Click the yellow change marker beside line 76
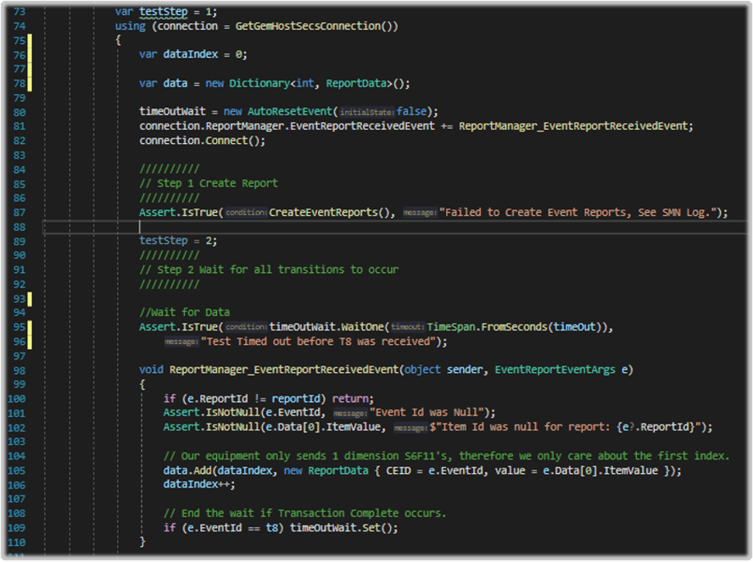This screenshot has width=753, height=562. click(x=28, y=53)
